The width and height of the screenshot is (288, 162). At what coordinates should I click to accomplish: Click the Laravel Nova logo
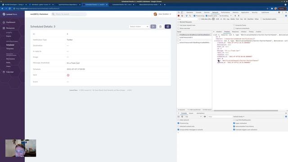10,14
